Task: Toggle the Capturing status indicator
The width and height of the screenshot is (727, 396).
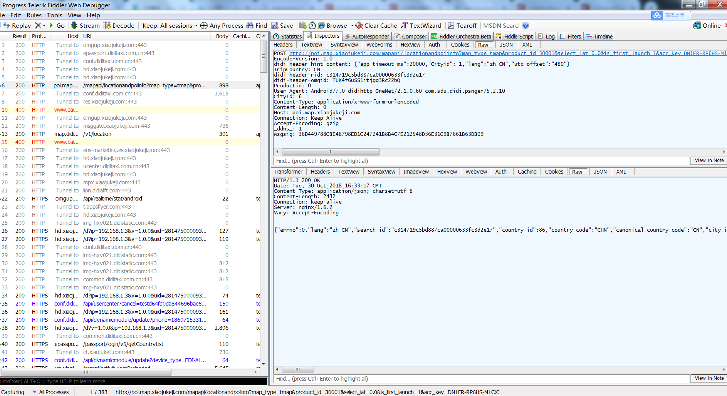Action: pos(13,392)
